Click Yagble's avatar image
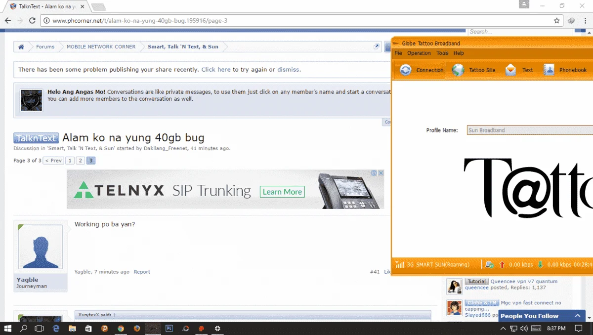593x335 pixels. [41, 247]
